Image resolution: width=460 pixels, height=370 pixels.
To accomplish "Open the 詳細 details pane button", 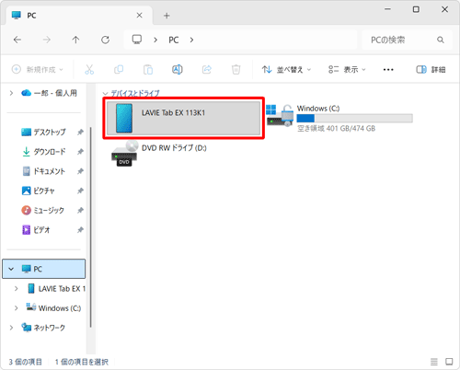I will coord(431,70).
